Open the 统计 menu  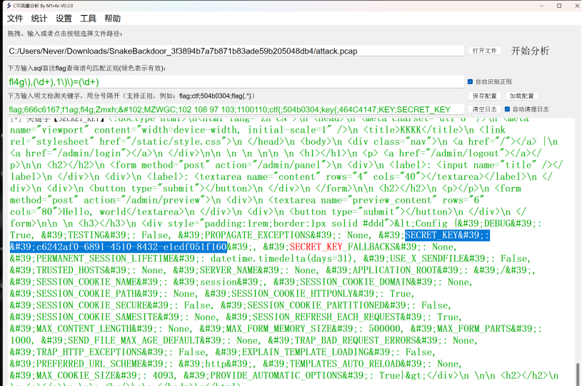39,19
